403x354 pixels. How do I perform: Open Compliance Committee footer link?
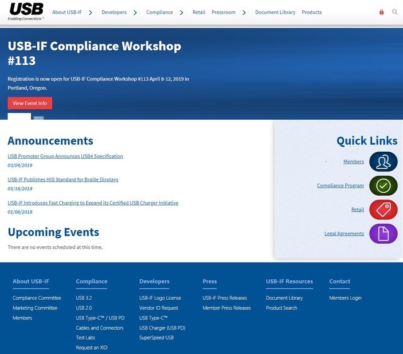[37, 298]
